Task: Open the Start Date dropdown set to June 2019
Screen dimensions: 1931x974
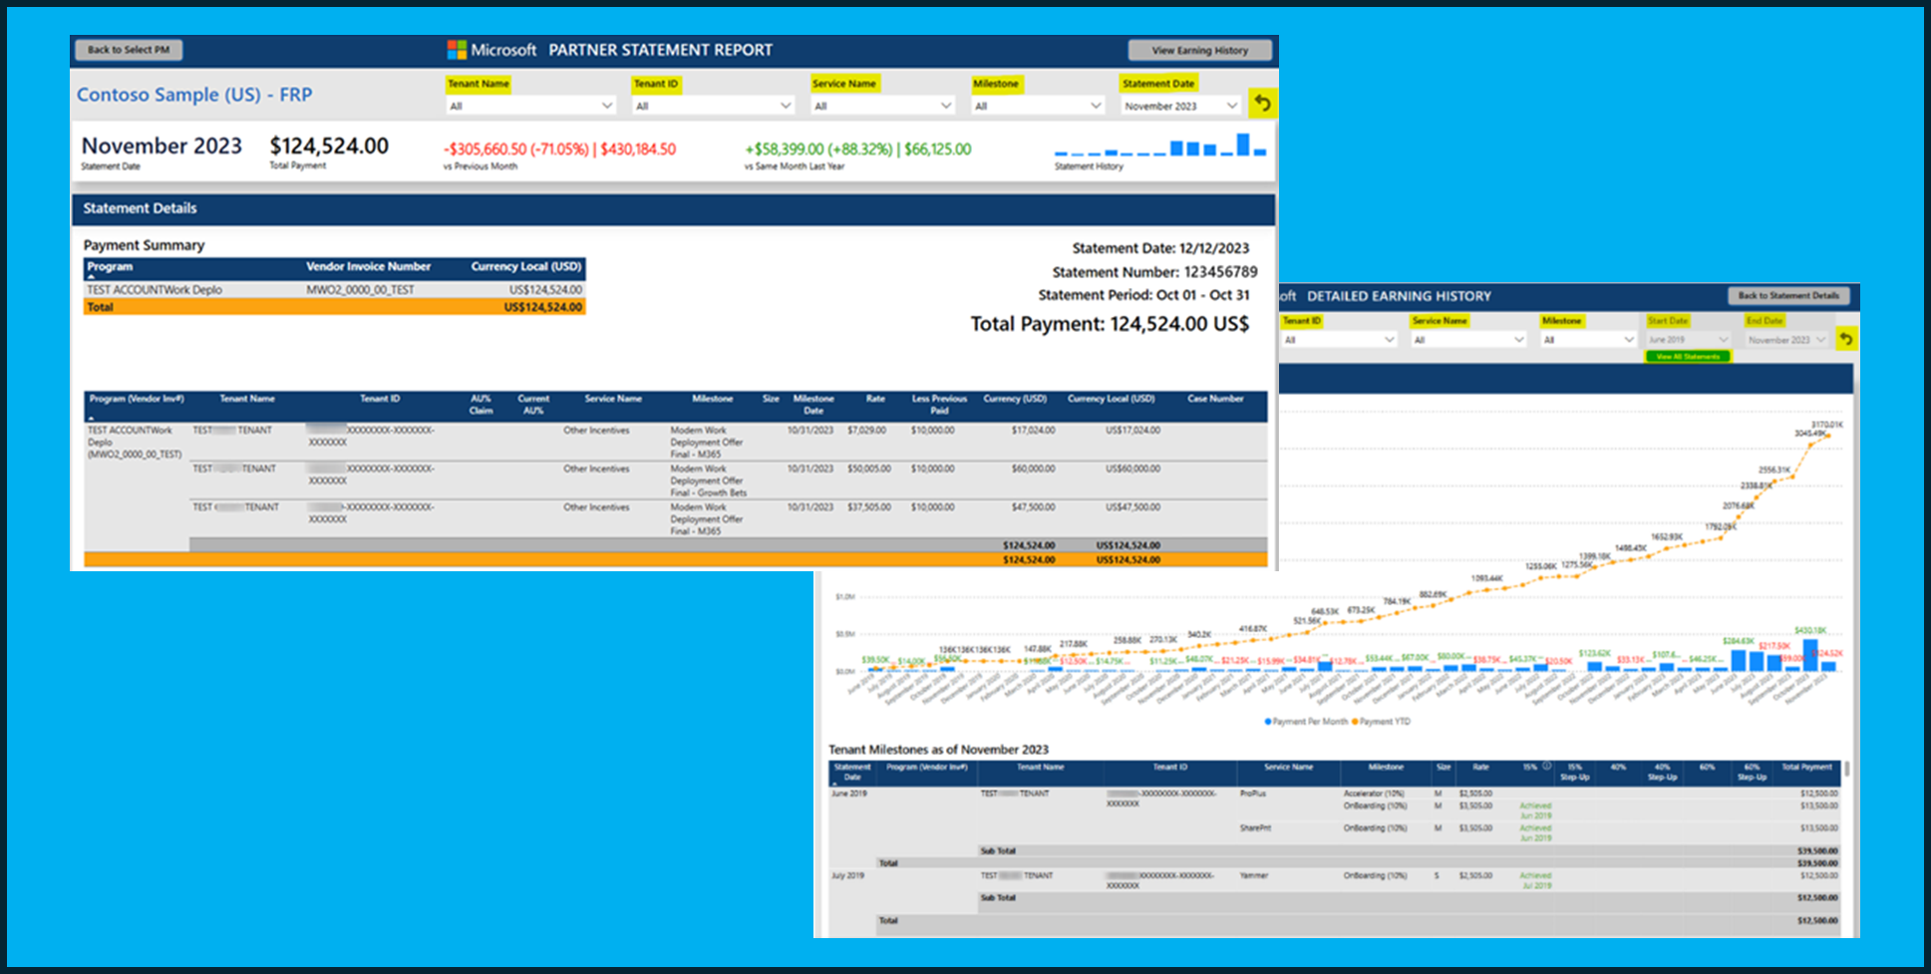Action: (1687, 339)
